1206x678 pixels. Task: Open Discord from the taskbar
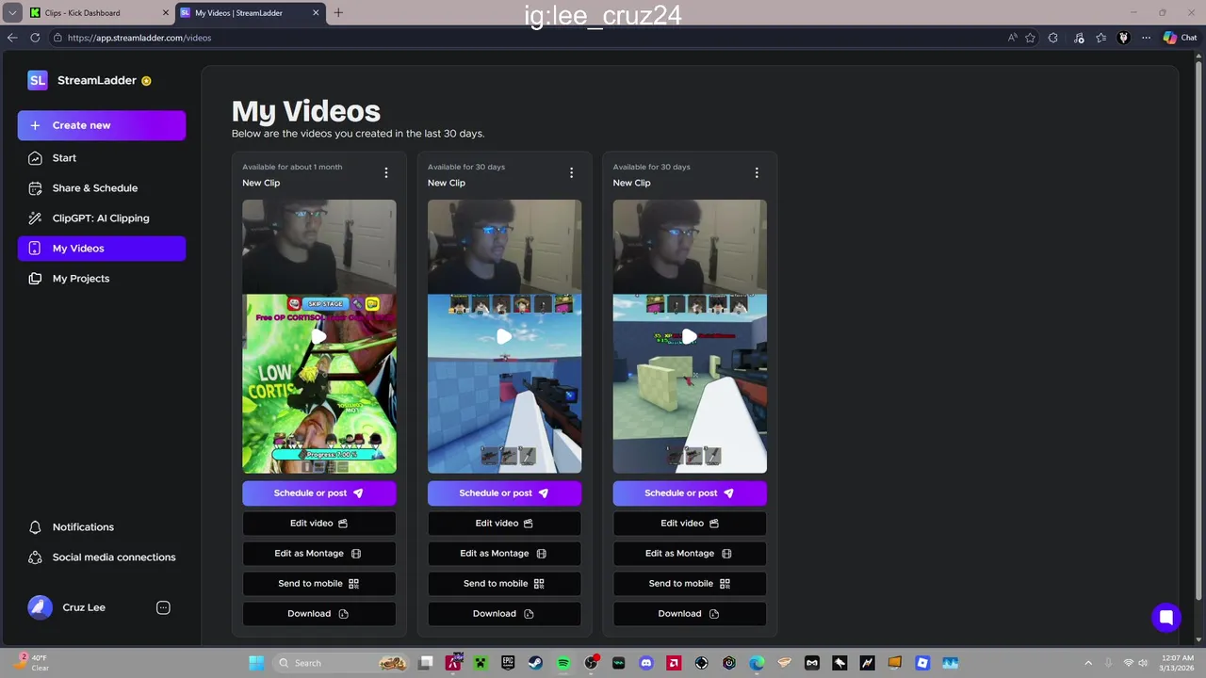tap(646, 663)
